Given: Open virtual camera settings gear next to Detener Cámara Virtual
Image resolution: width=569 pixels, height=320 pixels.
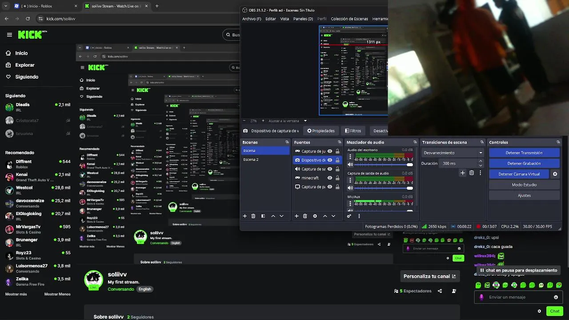Looking at the screenshot, I should point(555,174).
